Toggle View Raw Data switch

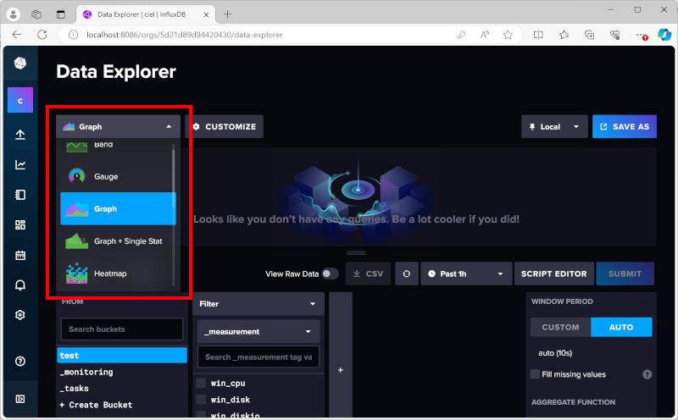coord(330,274)
